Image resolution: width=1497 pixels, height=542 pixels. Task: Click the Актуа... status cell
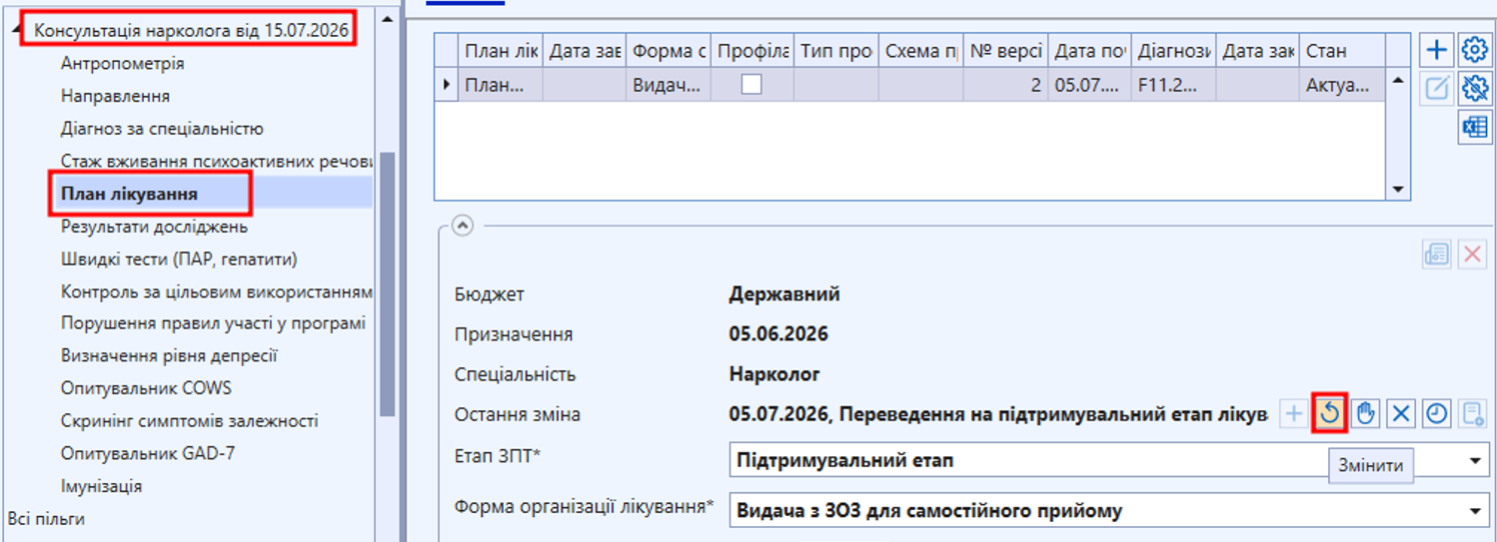tap(1343, 86)
